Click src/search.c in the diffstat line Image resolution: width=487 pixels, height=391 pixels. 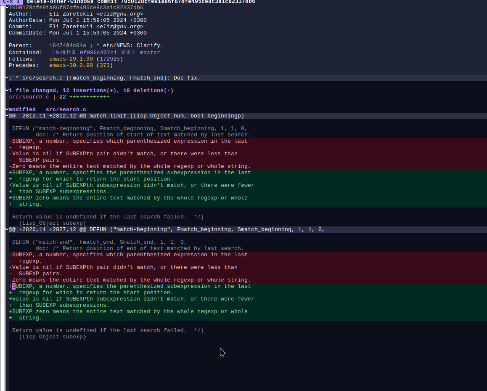pyautogui.click(x=29, y=97)
